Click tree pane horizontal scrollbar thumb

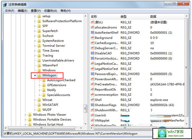click(41, 128)
